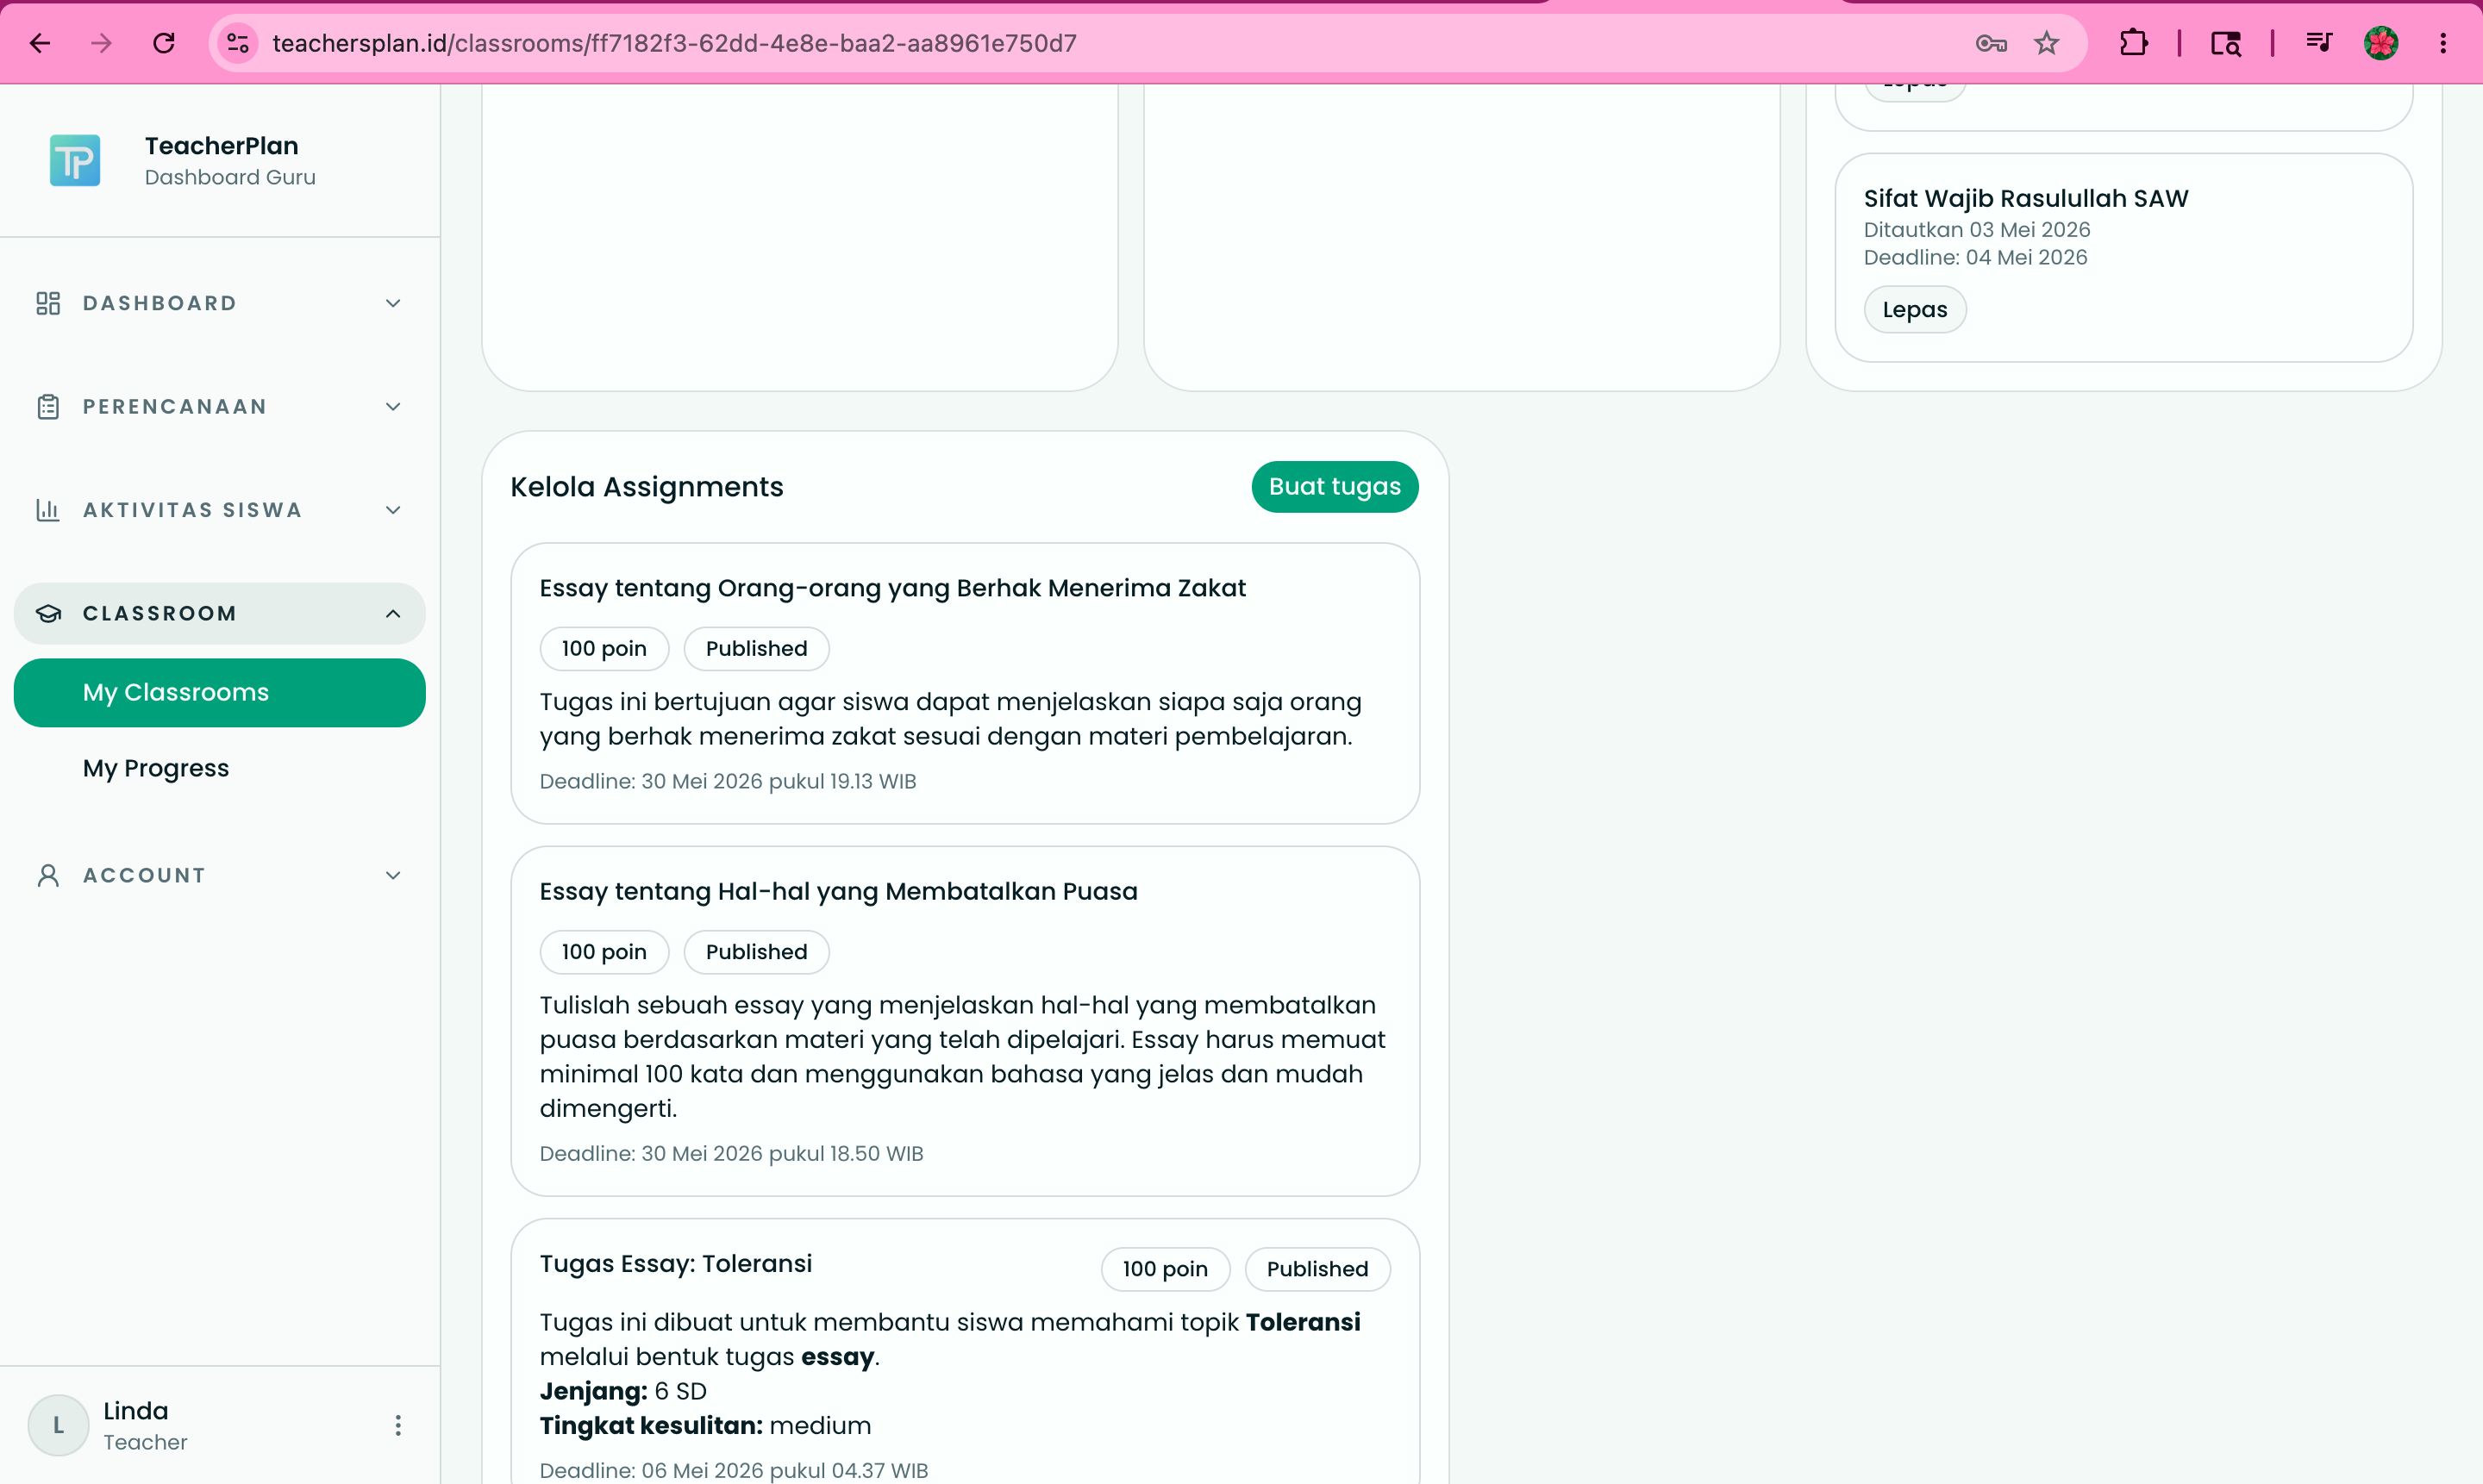Click Lepas under Sifat Wajib Rasulullah SAW

1915,309
